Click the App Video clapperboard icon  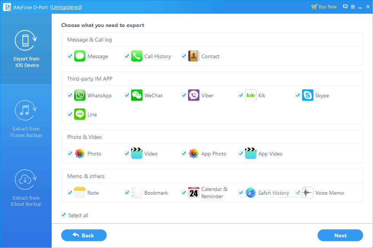tap(250, 153)
